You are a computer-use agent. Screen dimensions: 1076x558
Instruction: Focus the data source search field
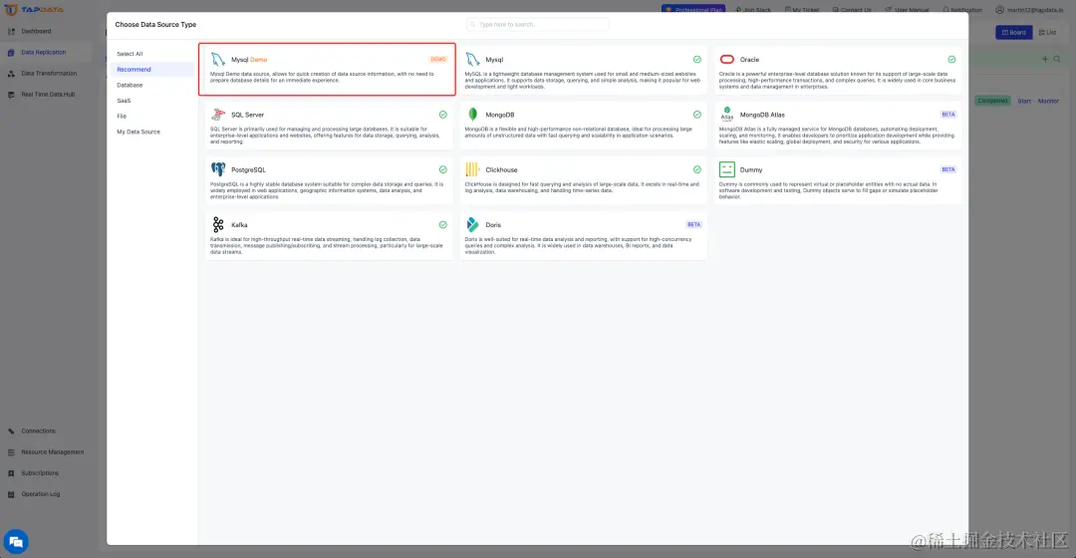537,25
